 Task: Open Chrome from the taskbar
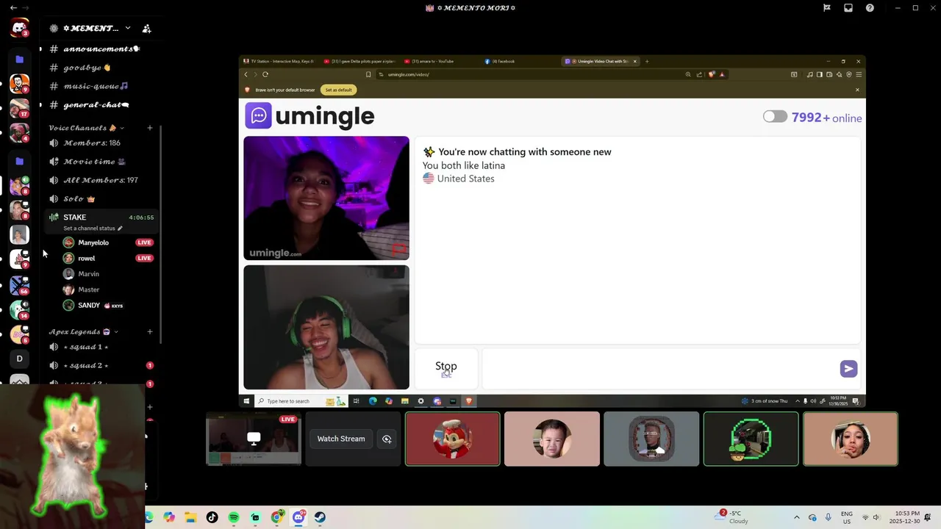276,517
